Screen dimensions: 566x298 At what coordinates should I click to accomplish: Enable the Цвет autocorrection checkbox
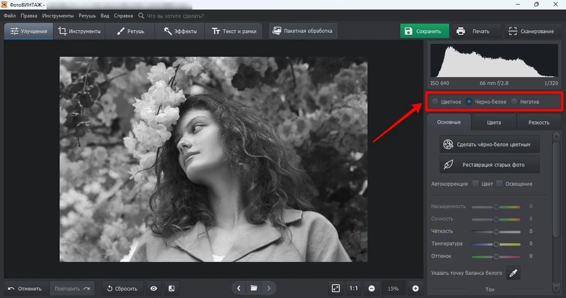475,184
